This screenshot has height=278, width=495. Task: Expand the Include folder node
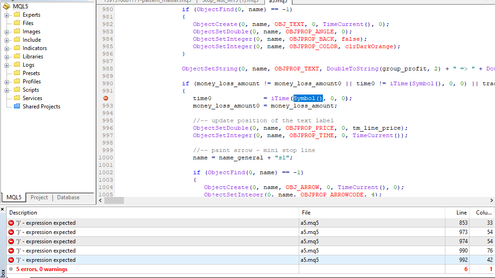(x=6, y=40)
